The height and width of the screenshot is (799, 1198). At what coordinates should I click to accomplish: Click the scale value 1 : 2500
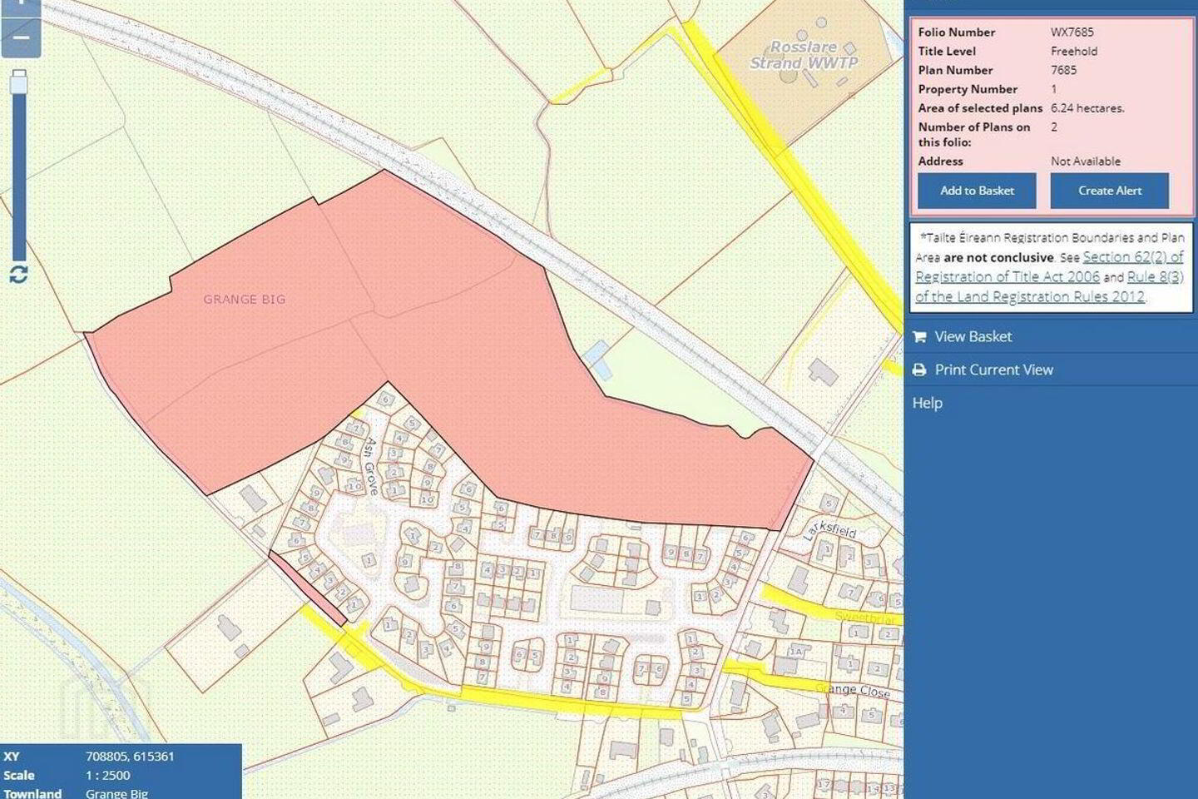108,775
